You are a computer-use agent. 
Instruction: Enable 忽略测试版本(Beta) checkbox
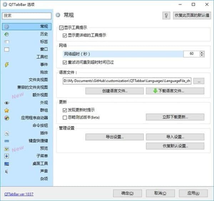pyautogui.click(x=65, y=117)
